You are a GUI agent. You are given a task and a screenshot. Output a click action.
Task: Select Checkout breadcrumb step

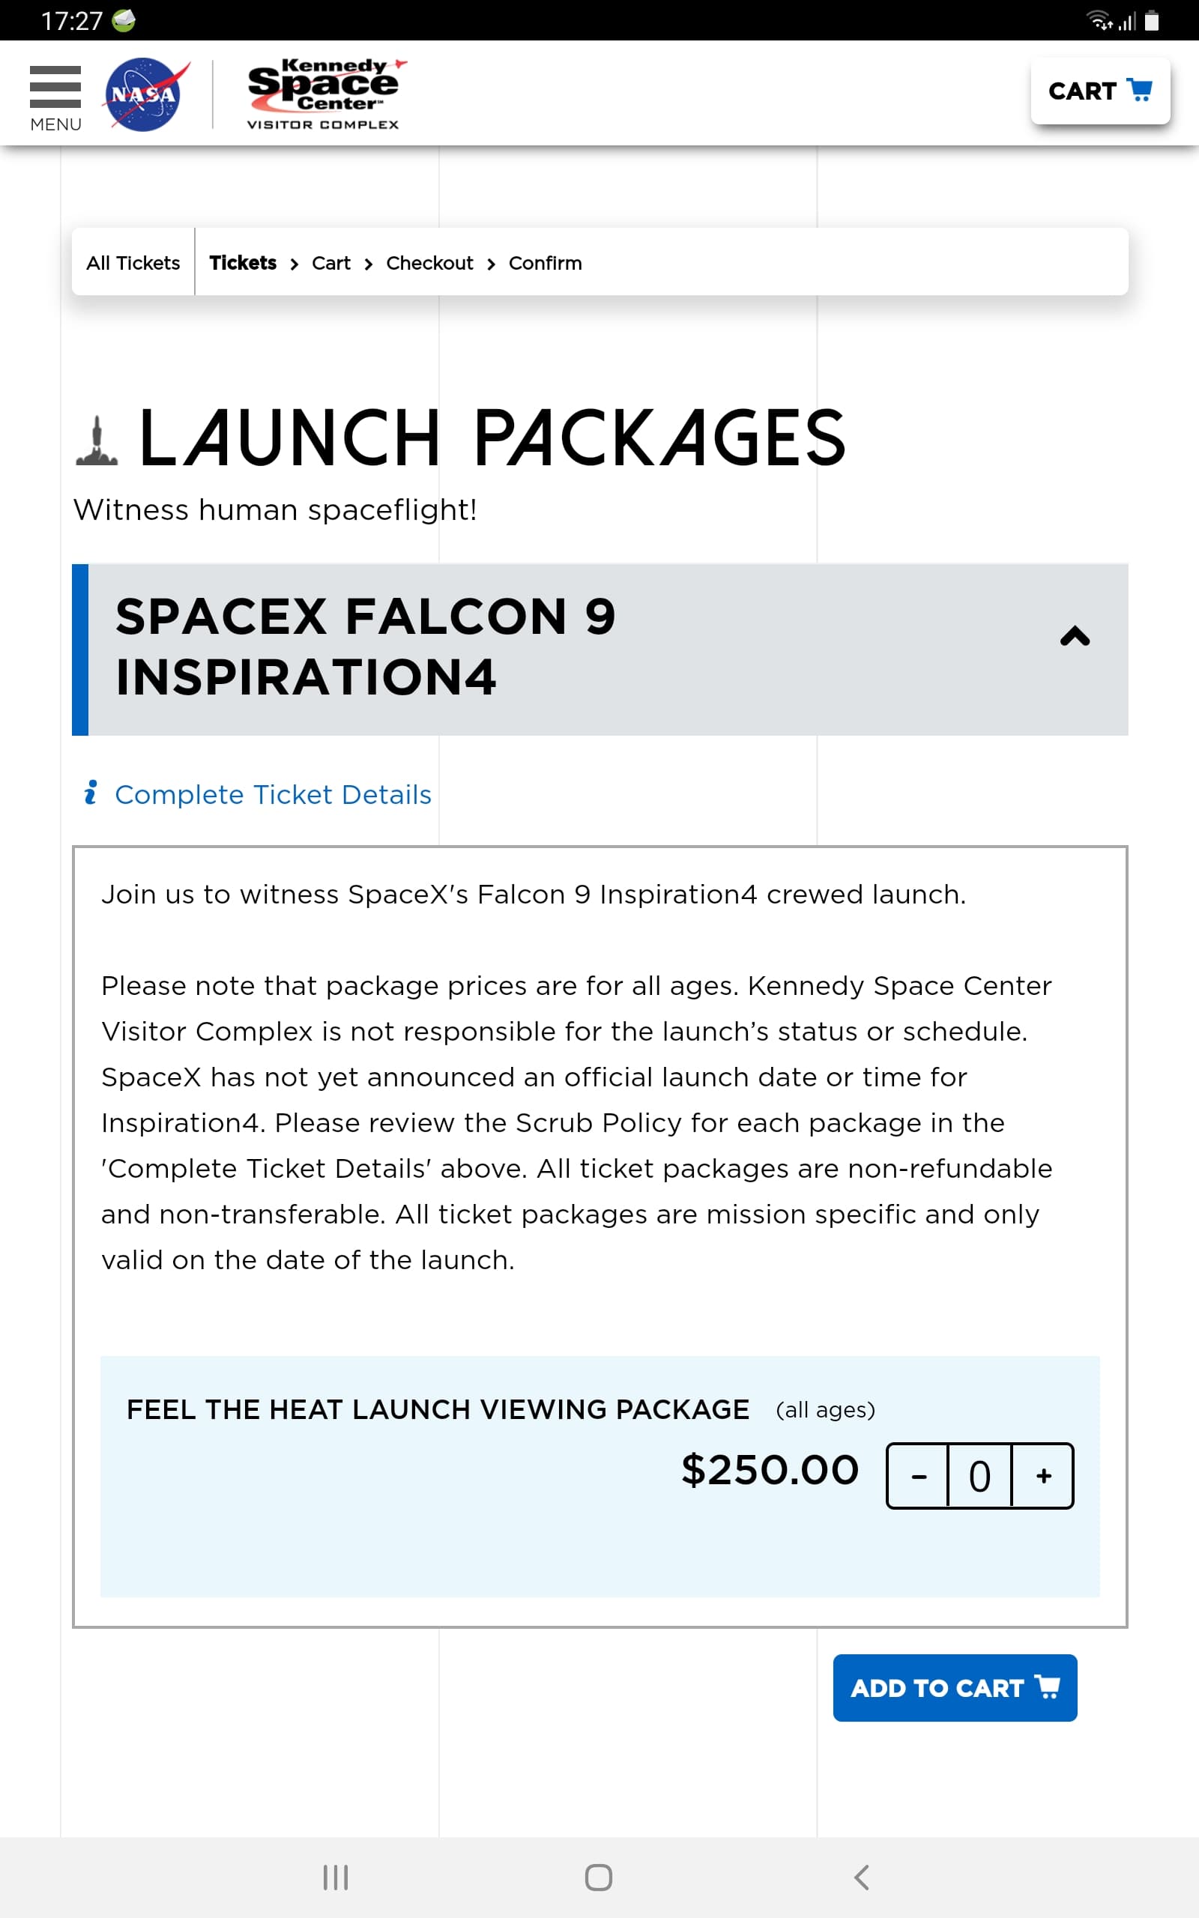[x=429, y=263]
